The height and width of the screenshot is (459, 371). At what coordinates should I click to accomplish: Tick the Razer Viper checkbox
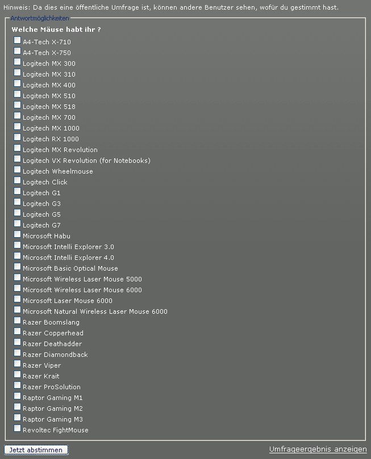[x=17, y=364]
